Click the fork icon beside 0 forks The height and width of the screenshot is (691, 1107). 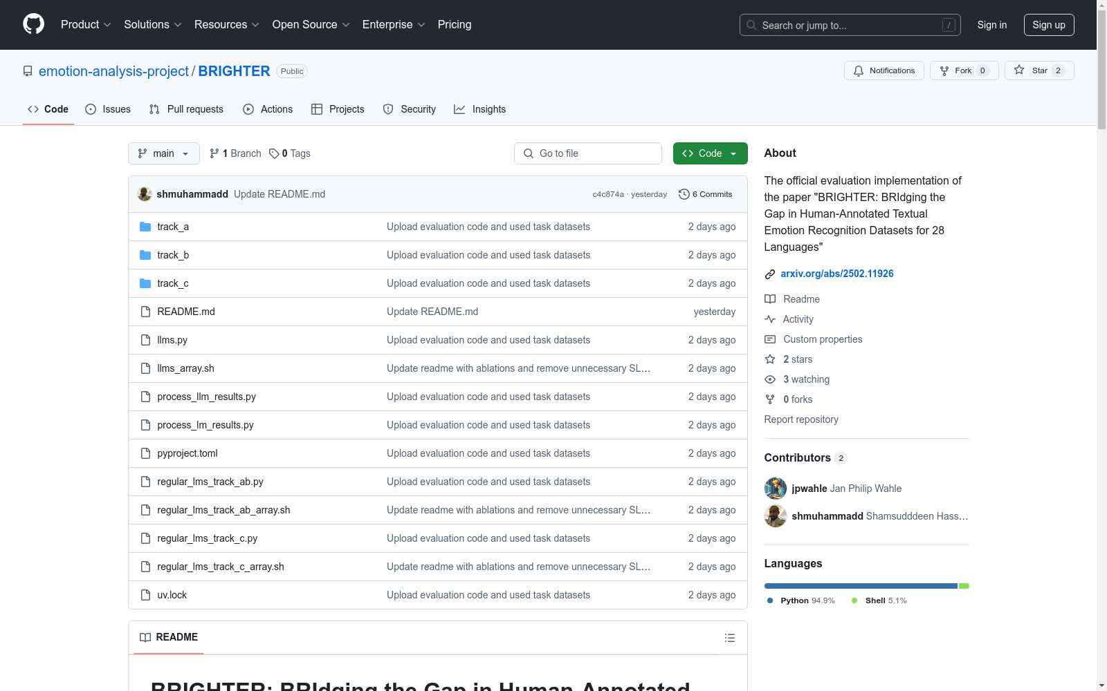[x=770, y=399]
